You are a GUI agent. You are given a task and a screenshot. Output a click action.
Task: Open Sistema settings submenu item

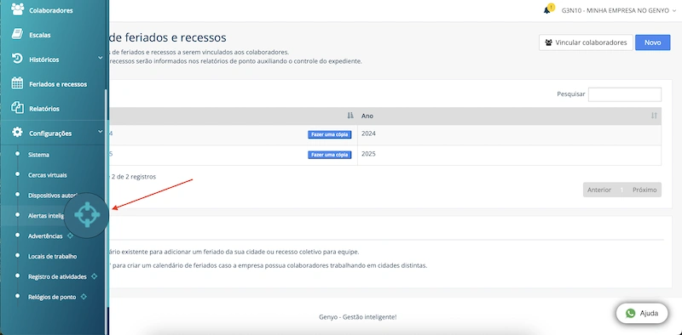point(38,155)
